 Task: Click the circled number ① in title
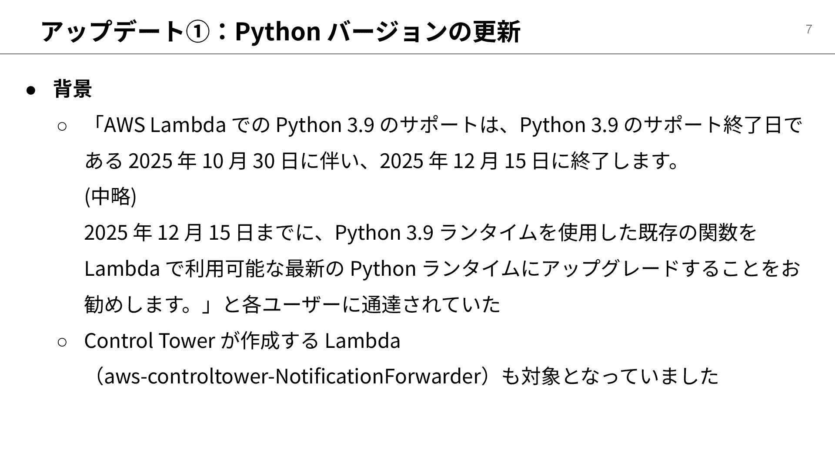coord(198,32)
